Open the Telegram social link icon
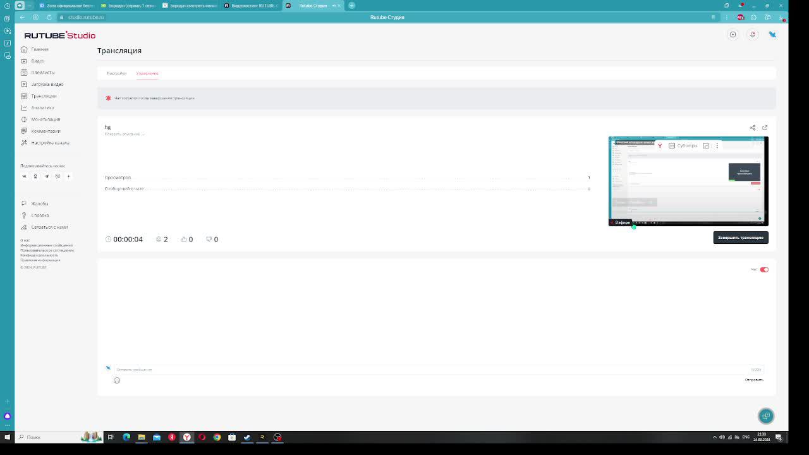This screenshot has height=455, width=809. (46, 176)
